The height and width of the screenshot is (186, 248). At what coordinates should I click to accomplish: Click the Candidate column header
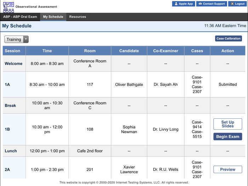pyautogui.click(x=129, y=51)
